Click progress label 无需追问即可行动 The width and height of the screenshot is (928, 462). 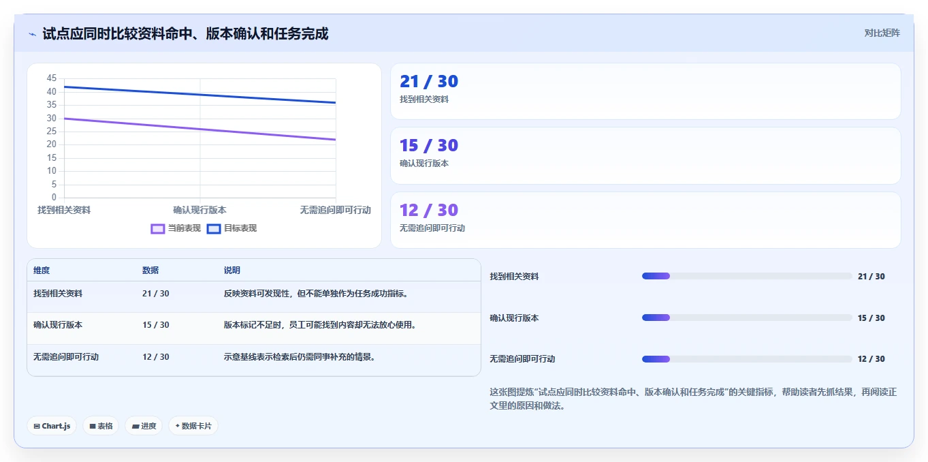522,359
